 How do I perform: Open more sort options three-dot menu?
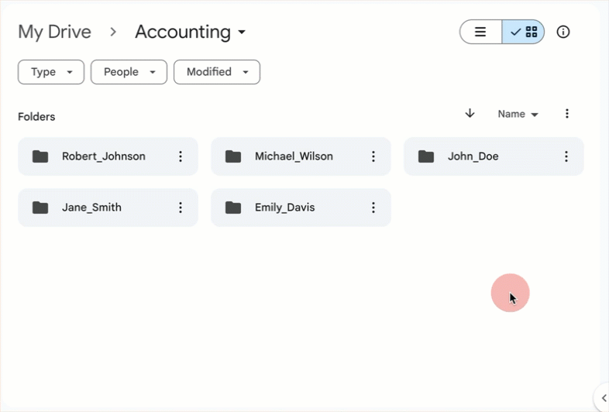pos(567,114)
